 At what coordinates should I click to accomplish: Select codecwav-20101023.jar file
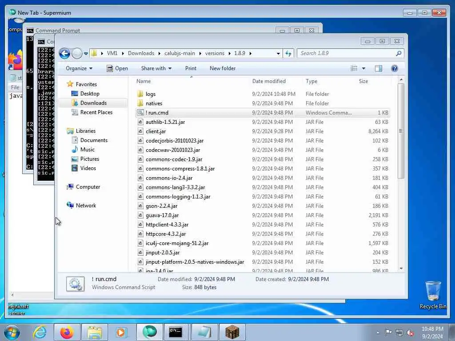pos(173,150)
